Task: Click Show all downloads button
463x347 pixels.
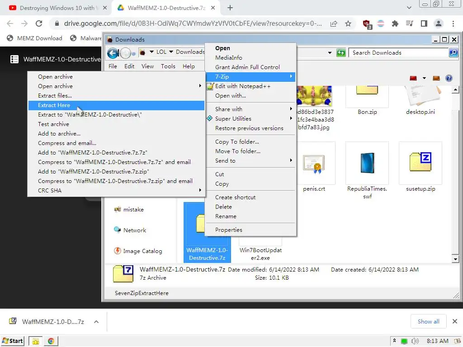Action: pos(429,322)
